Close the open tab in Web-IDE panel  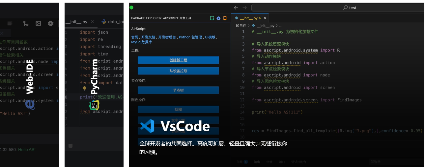(2, 33)
